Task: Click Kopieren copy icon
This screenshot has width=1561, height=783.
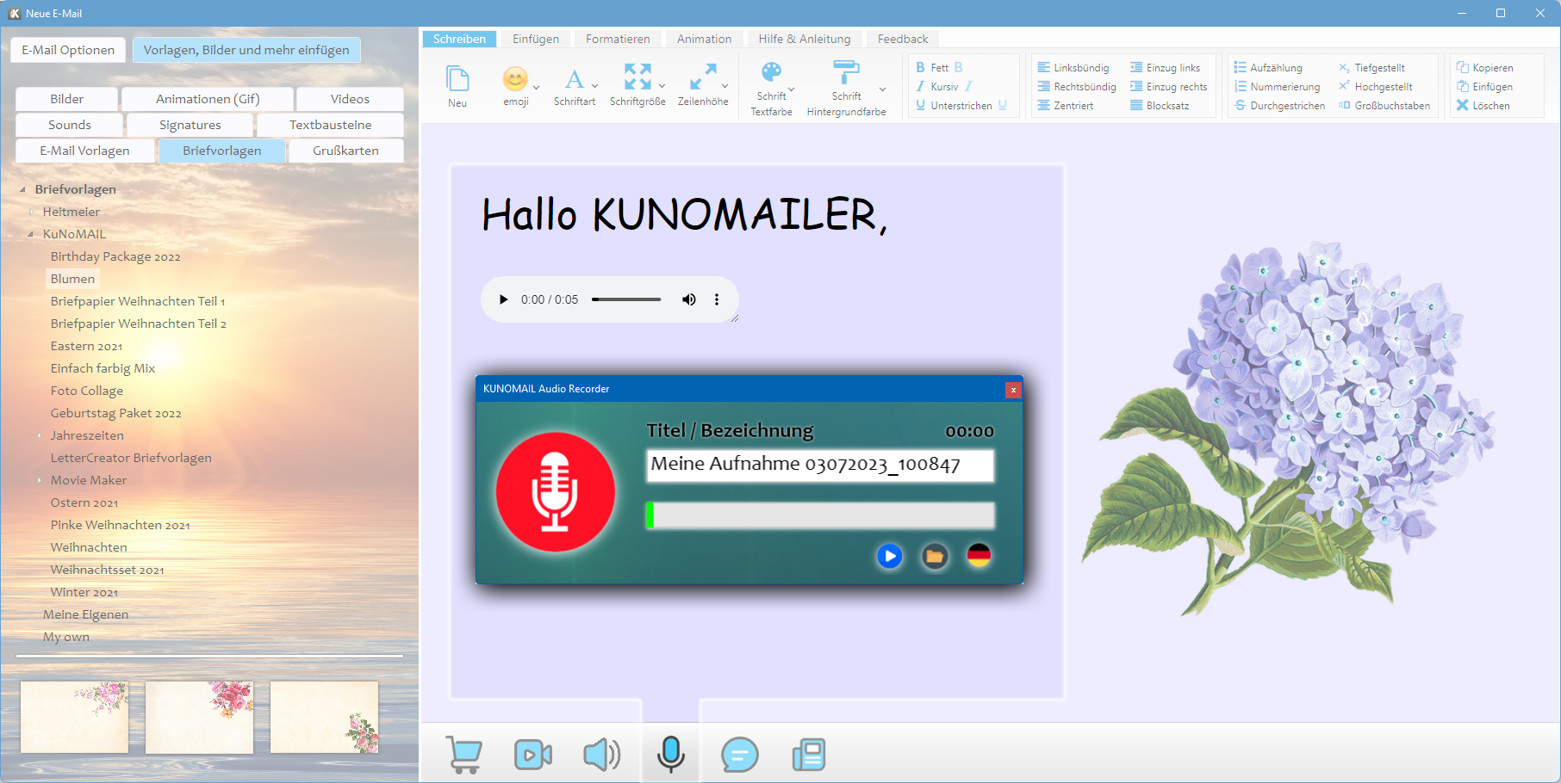Action: coord(1463,67)
